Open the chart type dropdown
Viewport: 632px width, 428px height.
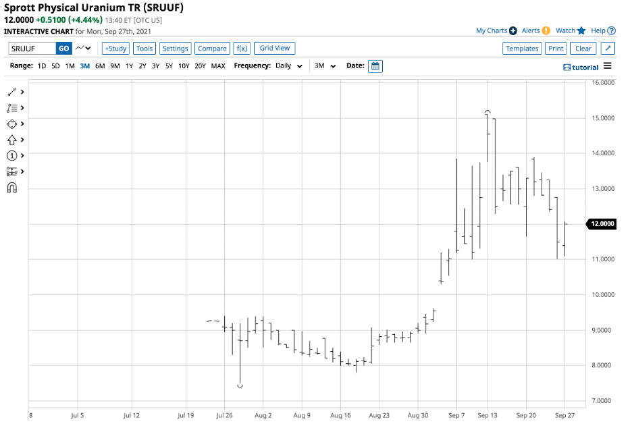(83, 49)
